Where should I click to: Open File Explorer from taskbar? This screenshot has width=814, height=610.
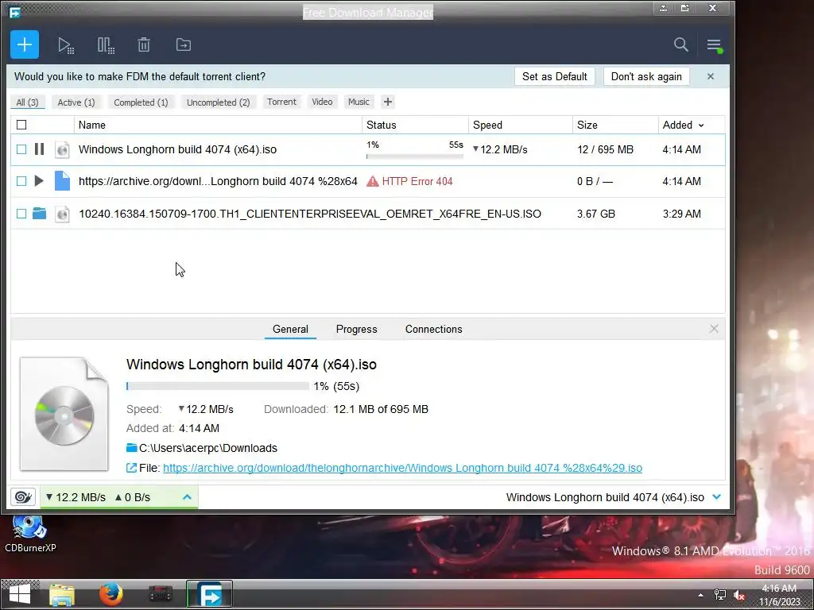pos(62,594)
